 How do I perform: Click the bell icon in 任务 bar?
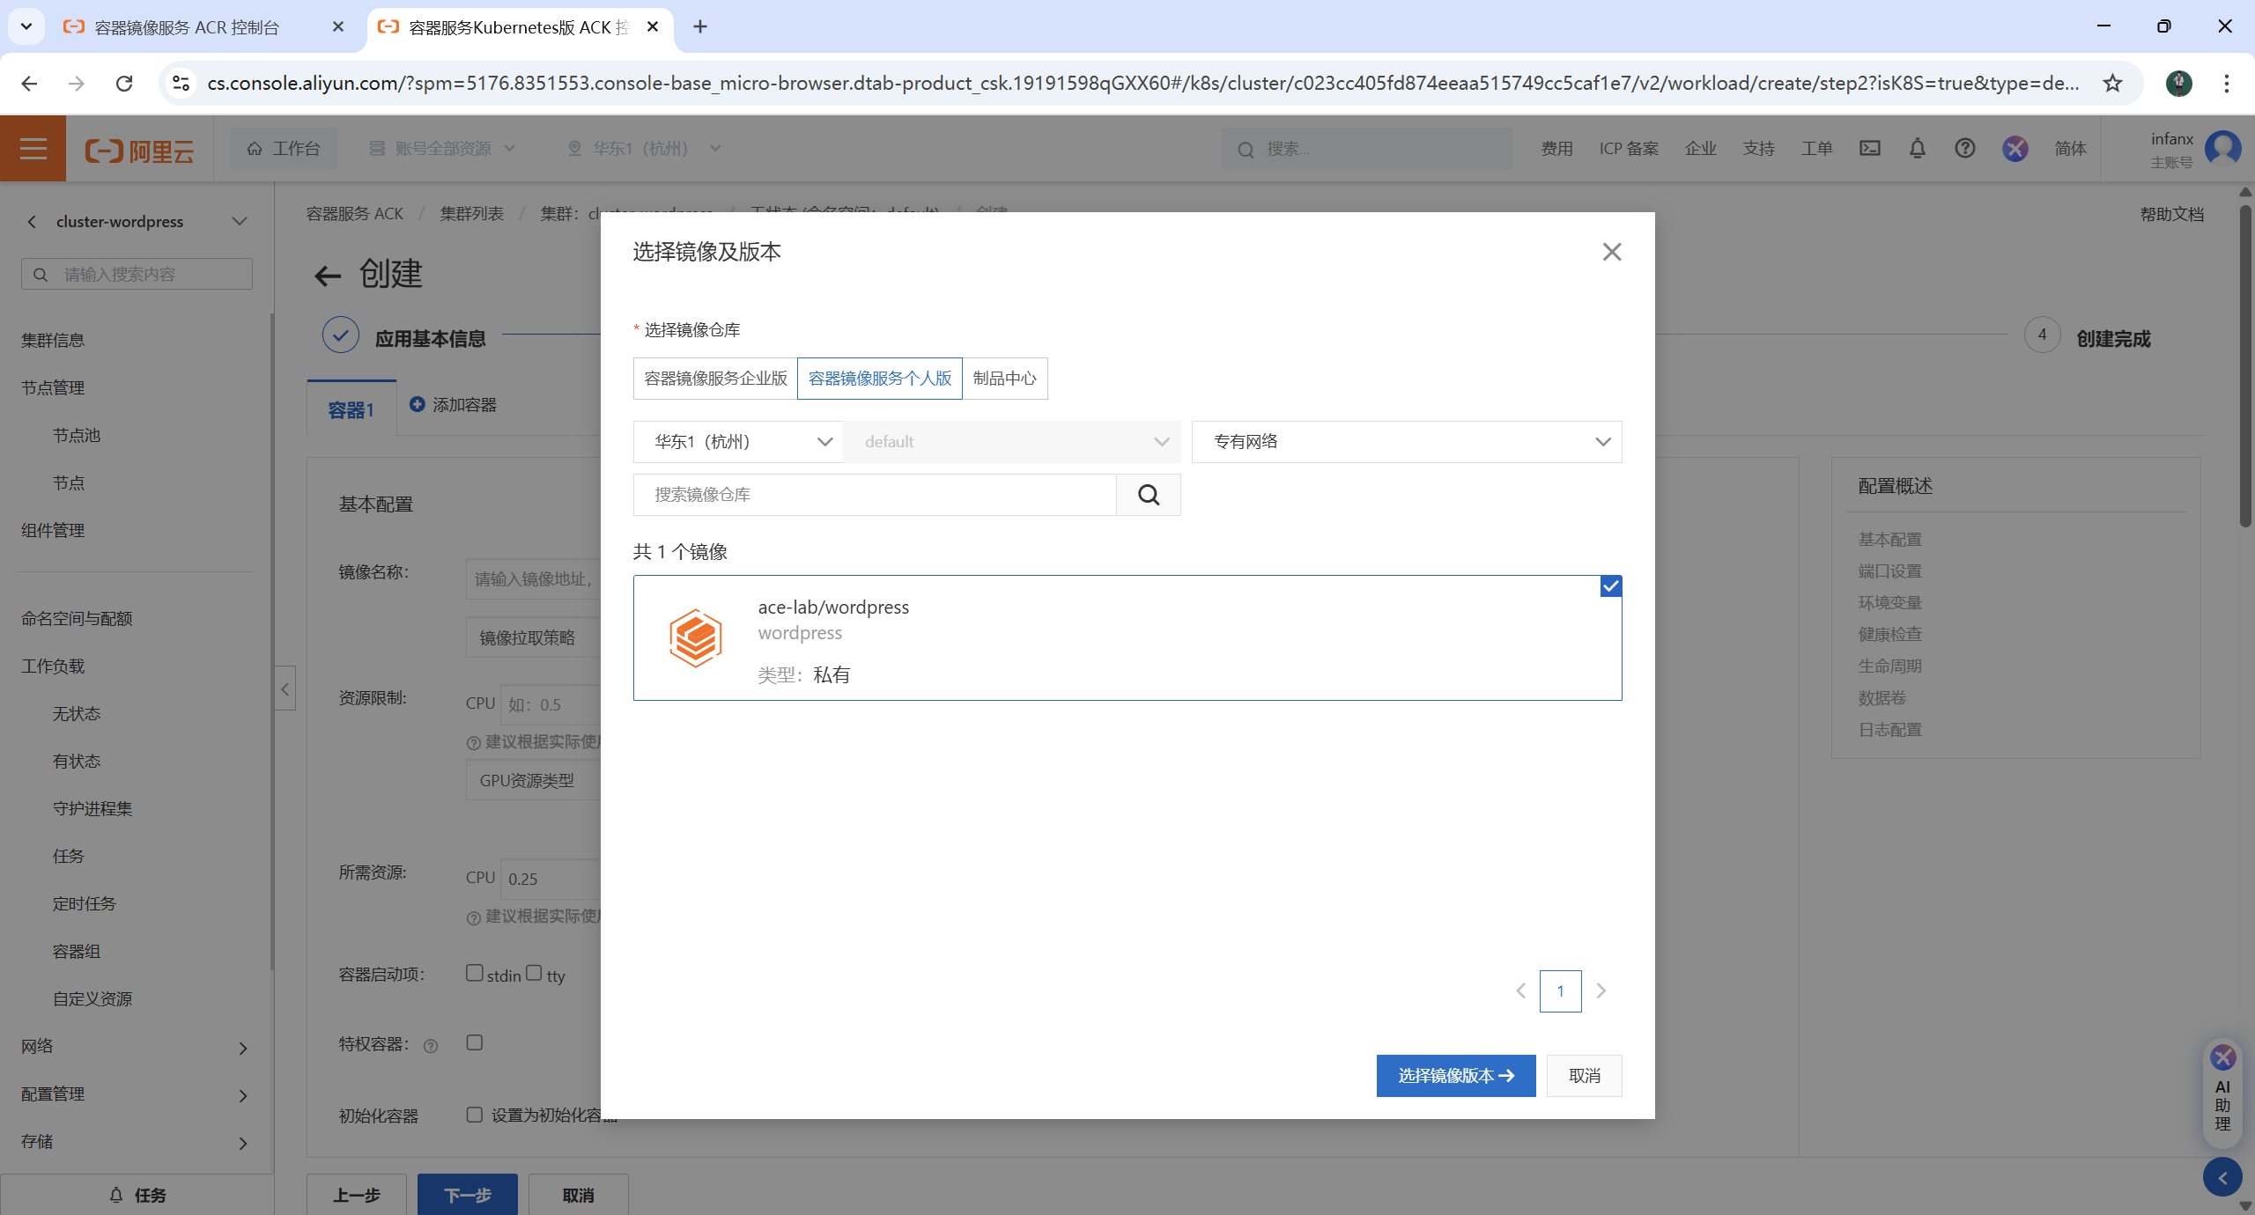coord(116,1195)
